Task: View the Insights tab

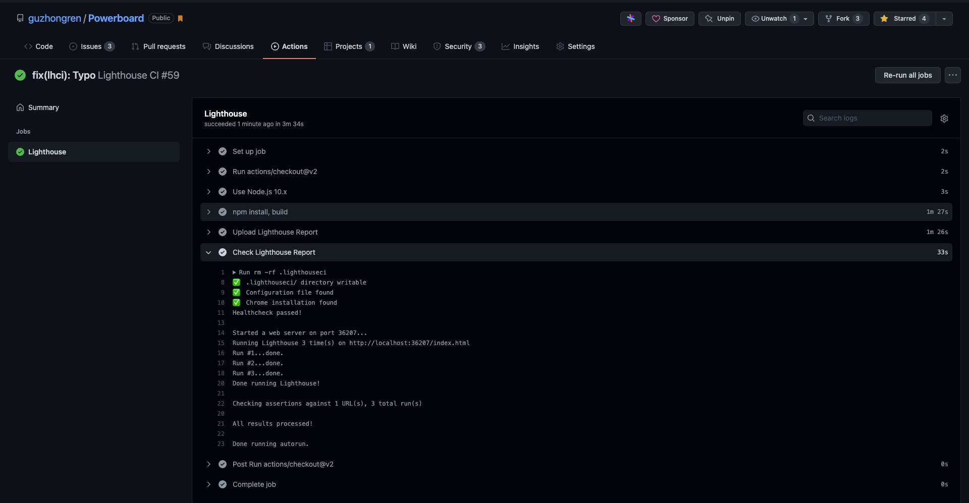Action: coord(520,46)
